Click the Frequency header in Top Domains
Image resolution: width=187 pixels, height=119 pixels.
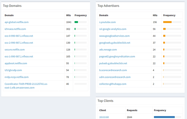point(80,15)
